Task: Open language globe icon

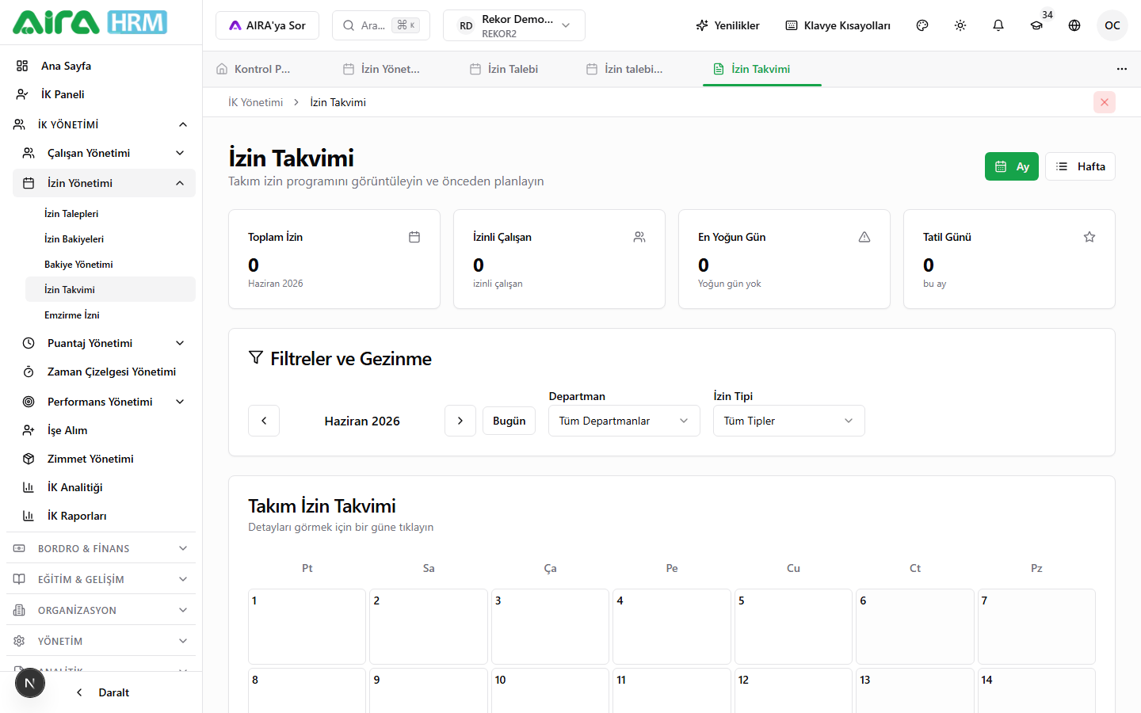Action: 1074,25
